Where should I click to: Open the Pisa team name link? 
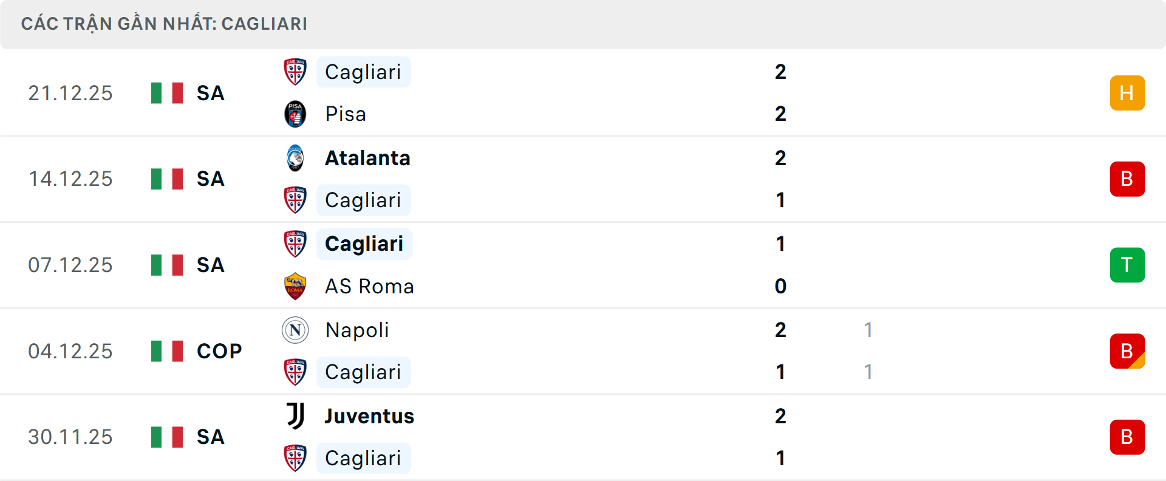click(346, 114)
